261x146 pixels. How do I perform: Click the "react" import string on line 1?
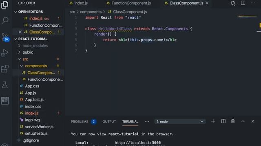(133, 17)
